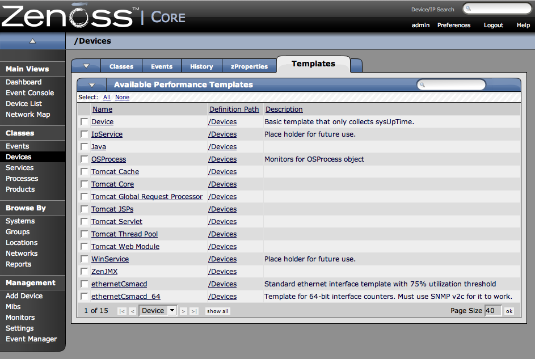The width and height of the screenshot is (535, 359).
Task: Open the Tomcat Thread Pool template
Action: click(125, 234)
